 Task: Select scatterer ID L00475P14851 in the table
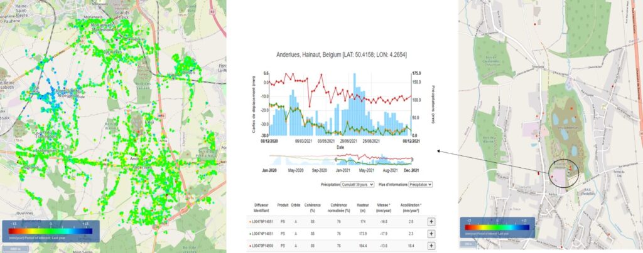(261, 222)
